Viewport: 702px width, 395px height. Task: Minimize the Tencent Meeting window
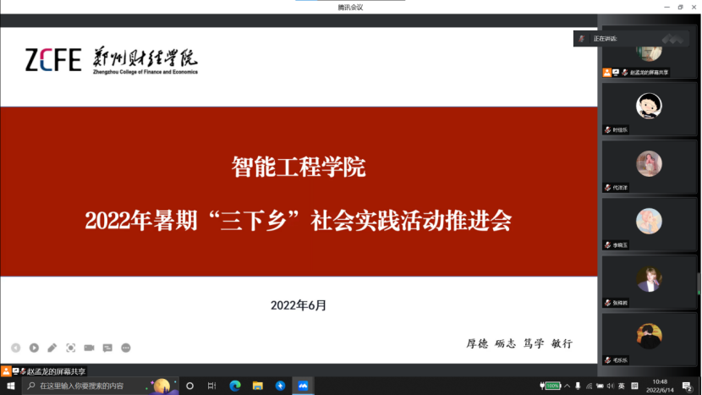(666, 7)
